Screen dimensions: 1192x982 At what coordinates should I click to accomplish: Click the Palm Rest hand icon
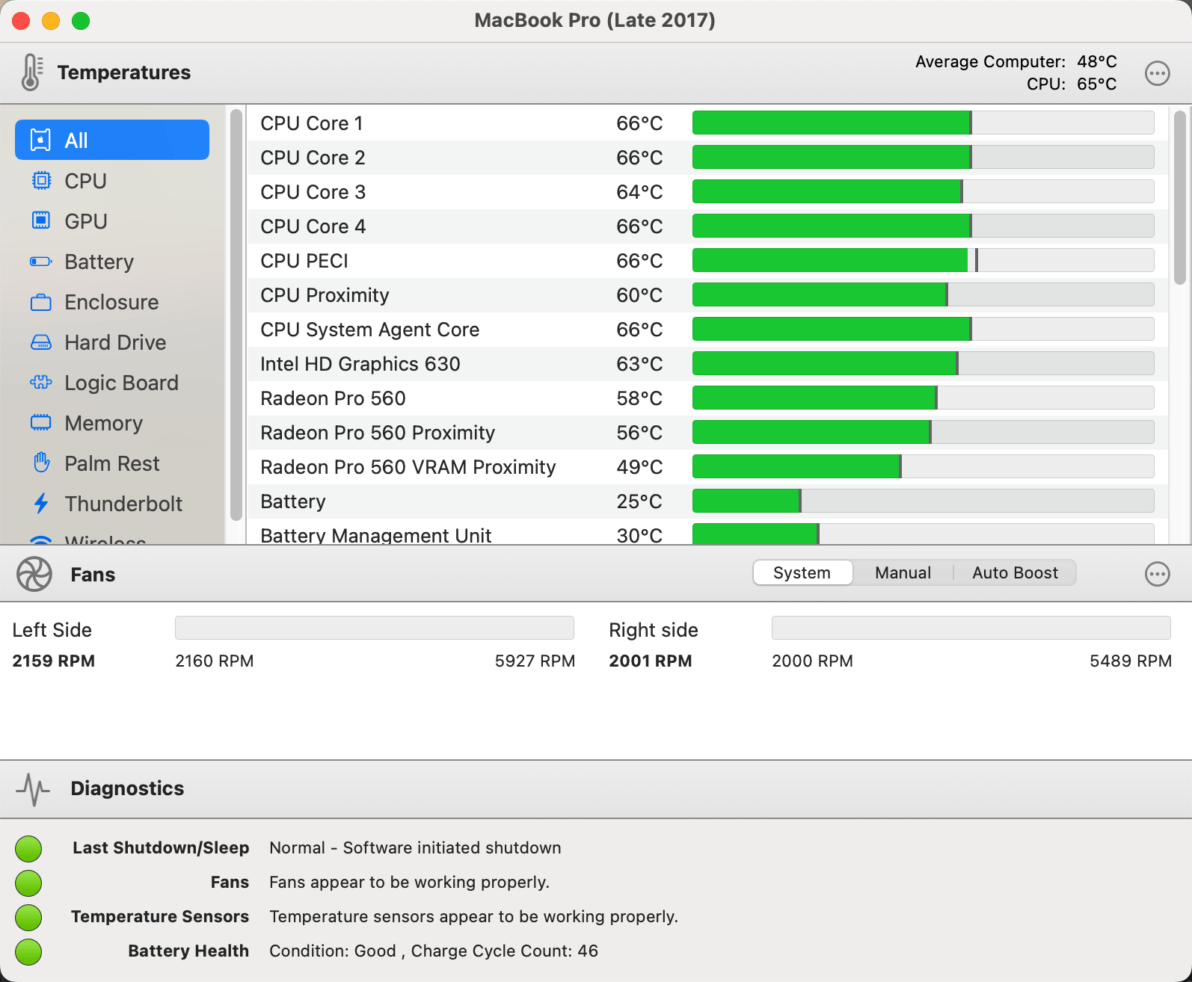pyautogui.click(x=41, y=463)
